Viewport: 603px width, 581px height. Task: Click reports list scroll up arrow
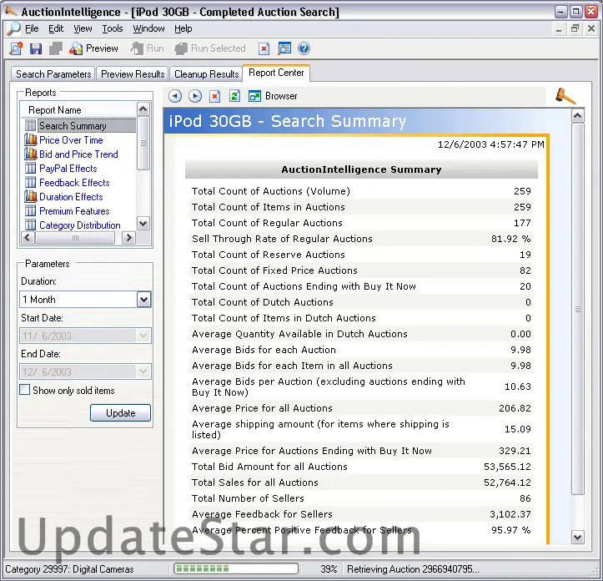pos(143,109)
